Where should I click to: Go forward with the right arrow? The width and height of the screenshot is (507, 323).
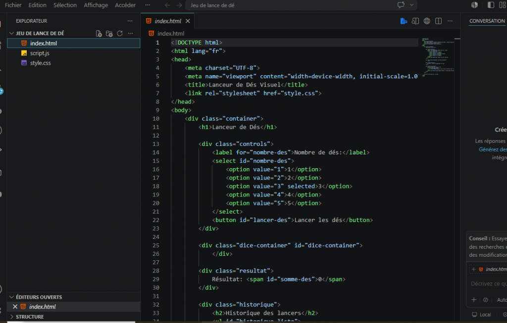click(x=179, y=5)
